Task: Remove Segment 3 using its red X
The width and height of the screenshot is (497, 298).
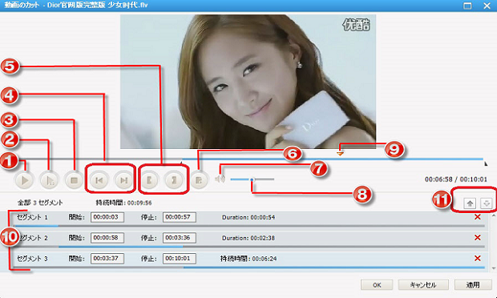Action: [477, 259]
